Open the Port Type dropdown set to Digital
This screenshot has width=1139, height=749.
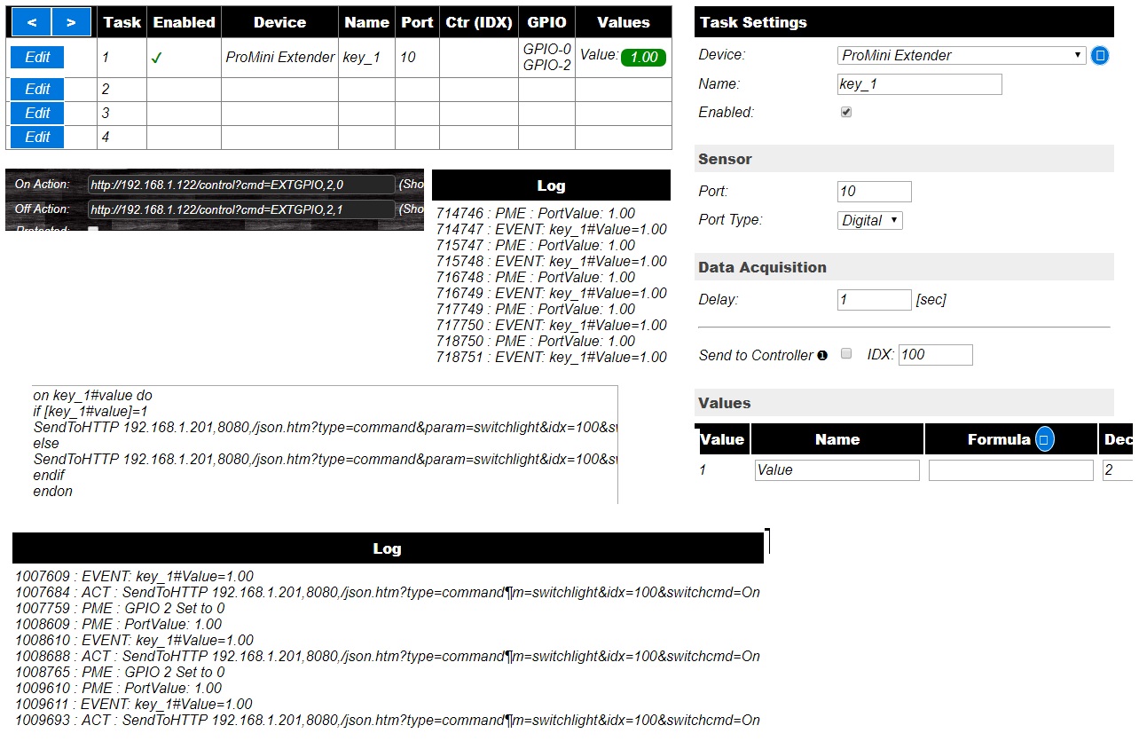870,220
